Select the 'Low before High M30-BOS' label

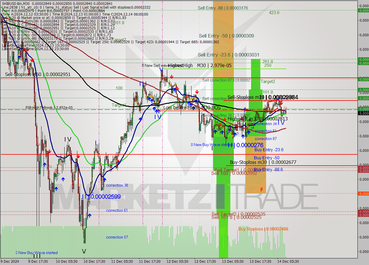tap(192, 107)
